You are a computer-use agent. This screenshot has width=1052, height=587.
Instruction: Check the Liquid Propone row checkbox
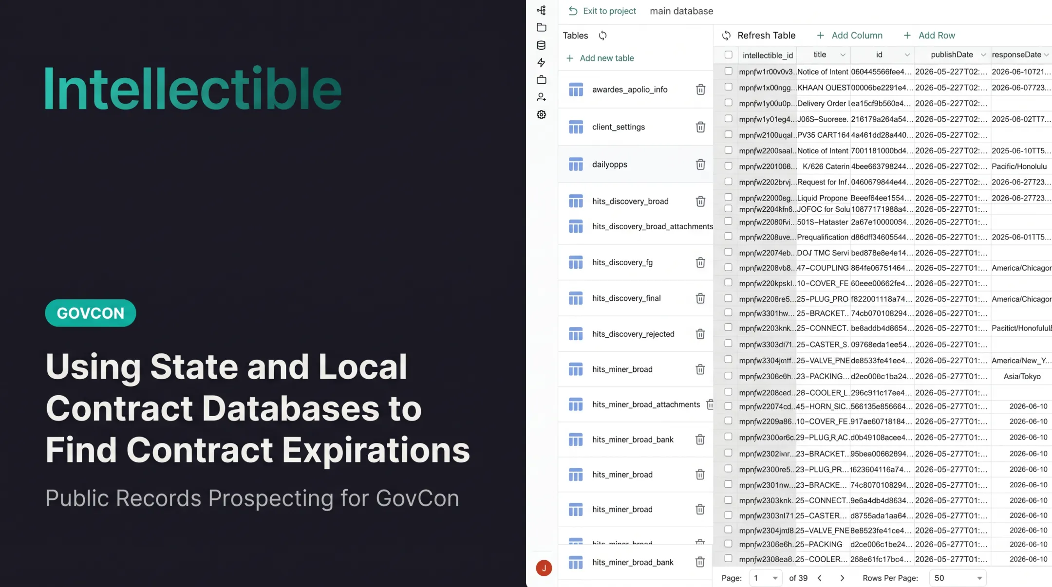coord(728,197)
